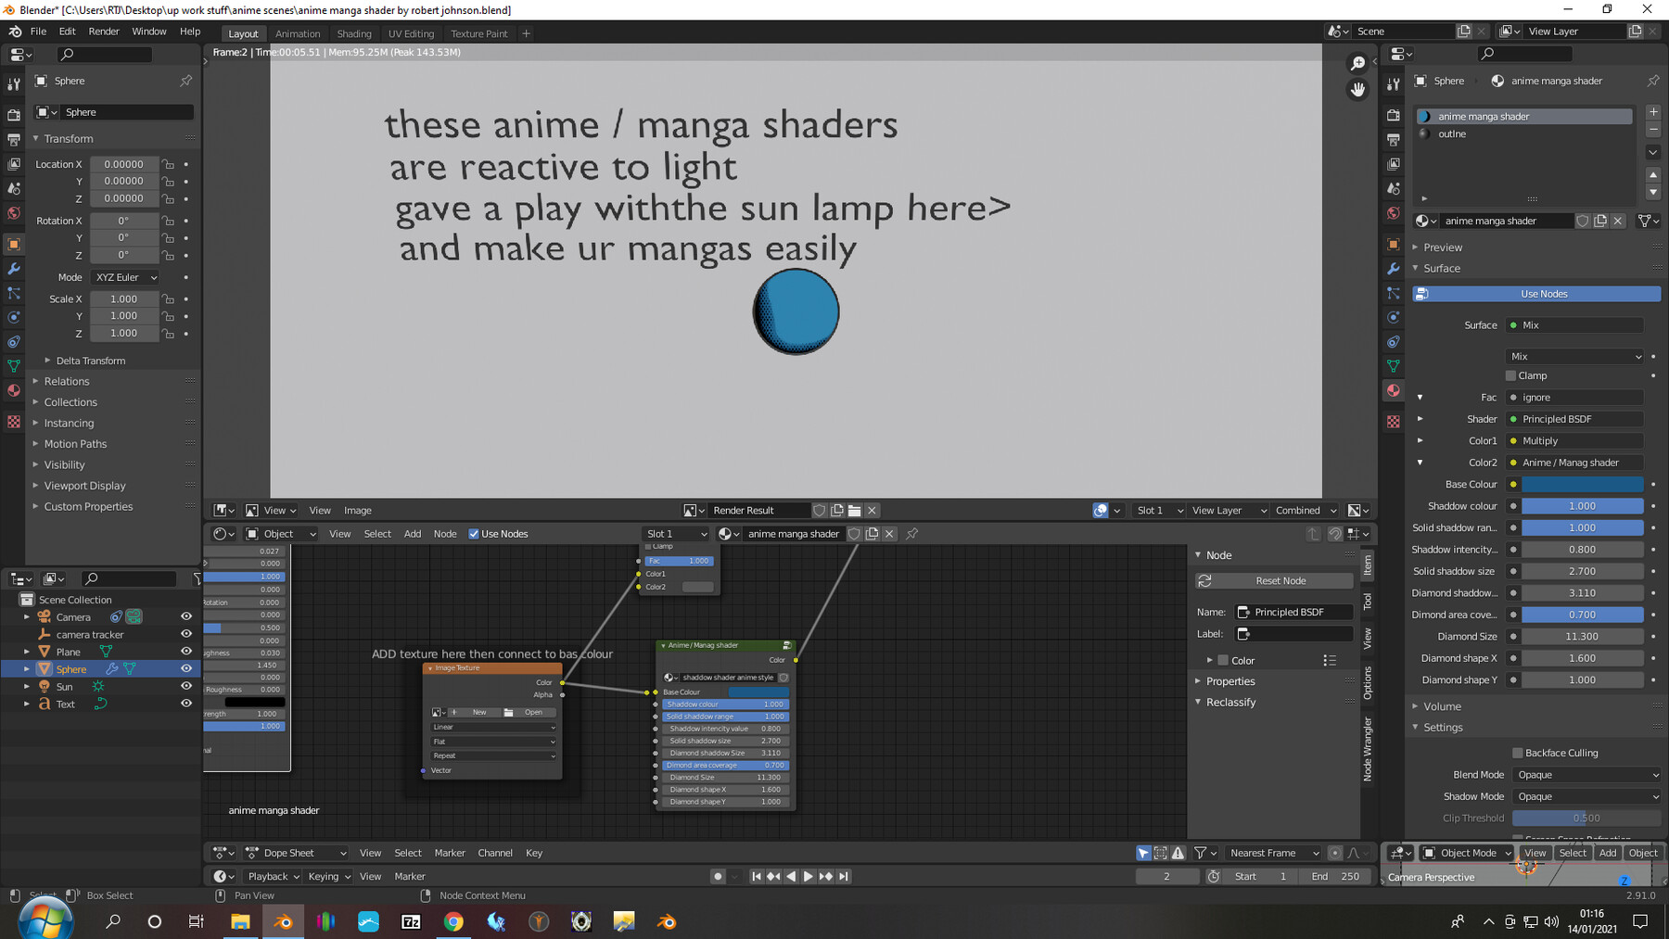Toggle visibility of the Sun lamp
Image resolution: width=1669 pixels, height=939 pixels.
click(x=185, y=686)
